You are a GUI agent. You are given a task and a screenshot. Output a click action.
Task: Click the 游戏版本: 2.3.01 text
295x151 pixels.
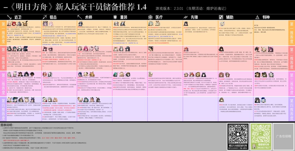click(x=169, y=8)
